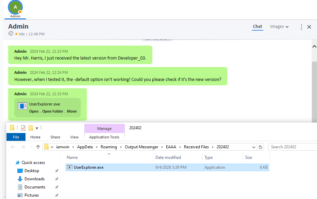Click 202402 in the address path

tap(222, 147)
